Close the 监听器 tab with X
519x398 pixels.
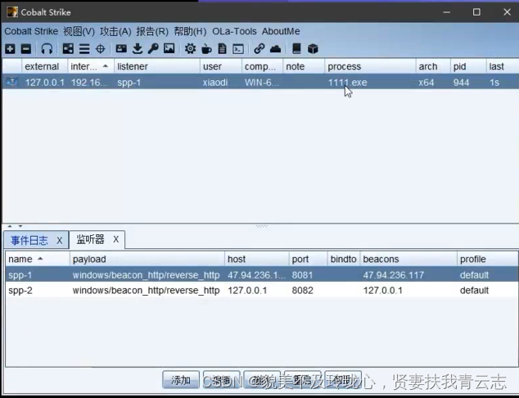click(x=115, y=239)
